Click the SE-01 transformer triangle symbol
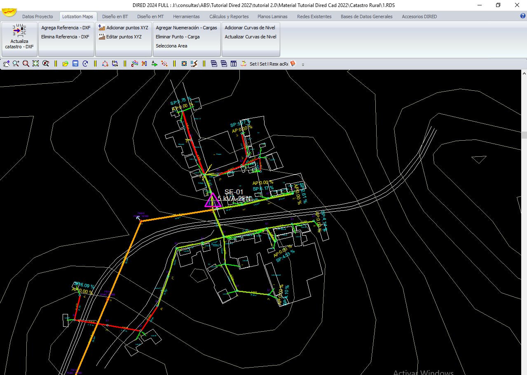Image resolution: width=527 pixels, height=375 pixels. click(213, 200)
